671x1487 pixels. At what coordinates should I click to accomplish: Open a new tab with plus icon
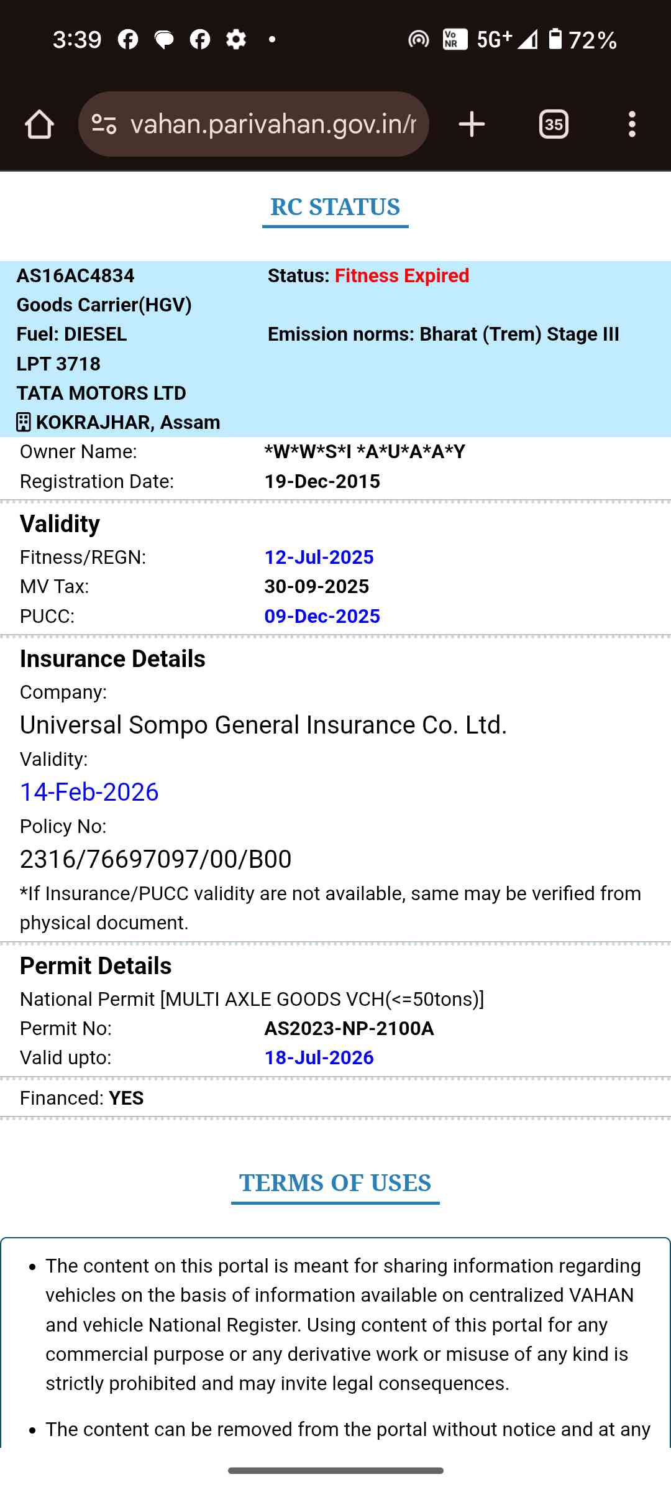[x=472, y=124]
